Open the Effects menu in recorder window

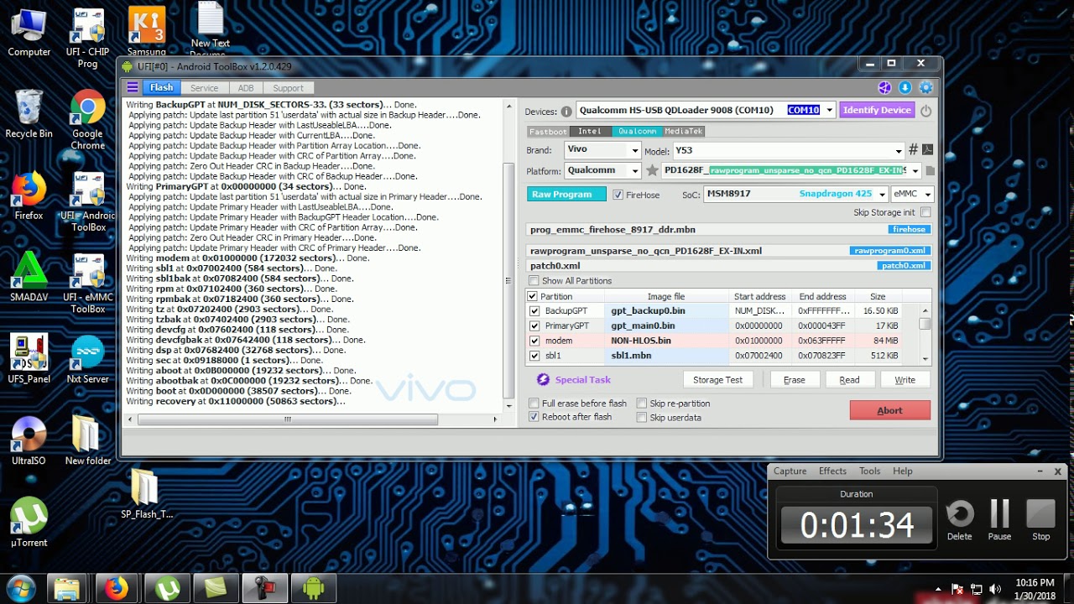(832, 471)
